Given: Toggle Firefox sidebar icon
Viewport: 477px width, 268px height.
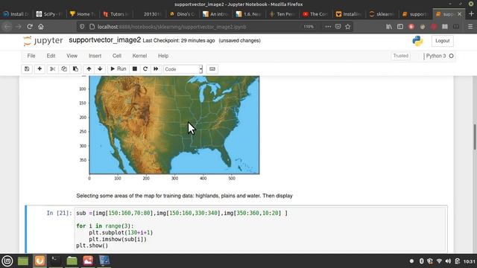Looking at the screenshot, I should tap(400, 27).
